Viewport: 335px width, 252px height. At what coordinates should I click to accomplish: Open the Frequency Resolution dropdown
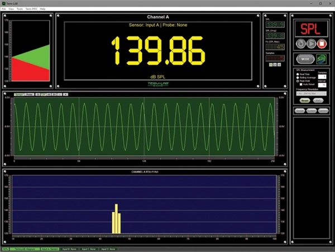[x=312, y=94]
